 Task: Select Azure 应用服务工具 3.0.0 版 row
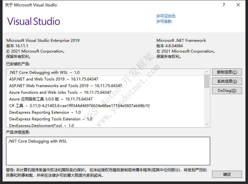(x=105, y=99)
